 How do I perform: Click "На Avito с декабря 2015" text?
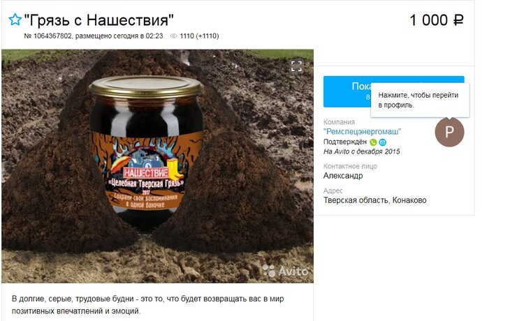(361, 151)
